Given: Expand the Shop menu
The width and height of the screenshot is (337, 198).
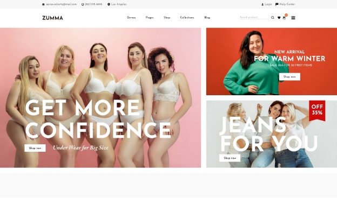Looking at the screenshot, I should (167, 18).
